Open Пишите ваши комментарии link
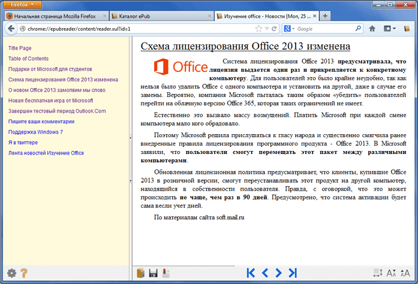Image resolution: width=418 pixels, height=284 pixels. 41,122
